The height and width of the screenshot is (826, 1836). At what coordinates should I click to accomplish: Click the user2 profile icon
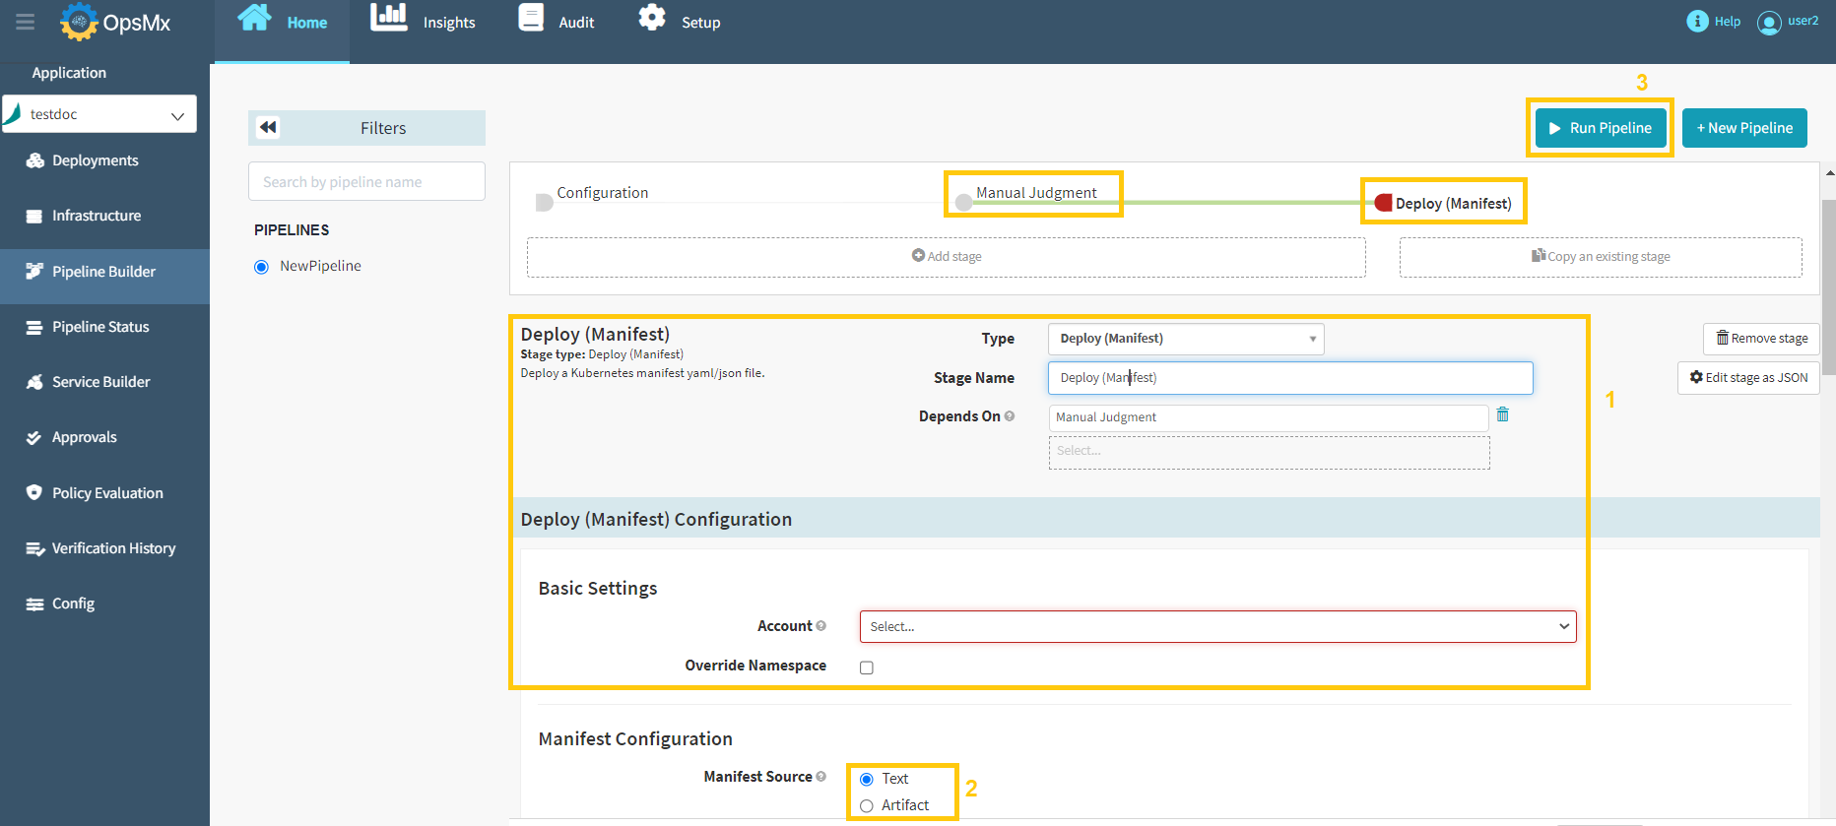(x=1769, y=22)
